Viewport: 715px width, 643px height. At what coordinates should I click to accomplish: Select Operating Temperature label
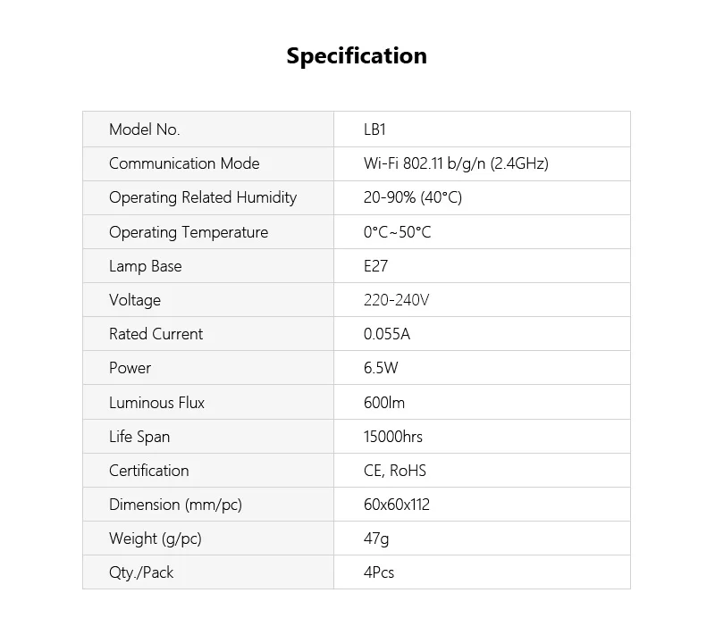point(189,232)
